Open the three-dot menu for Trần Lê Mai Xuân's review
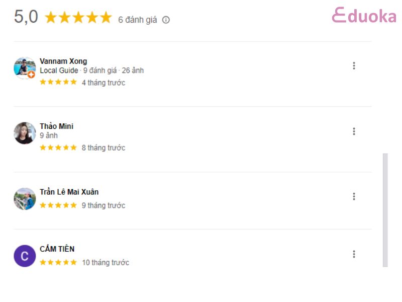Image resolution: width=402 pixels, height=302 pixels. (354, 196)
